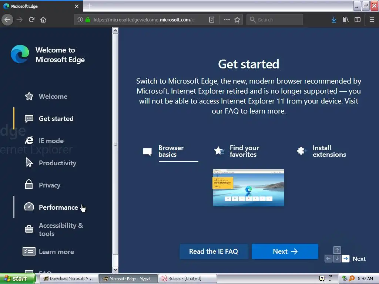Open the Windows start menu
379x284 pixels.
[18, 278]
